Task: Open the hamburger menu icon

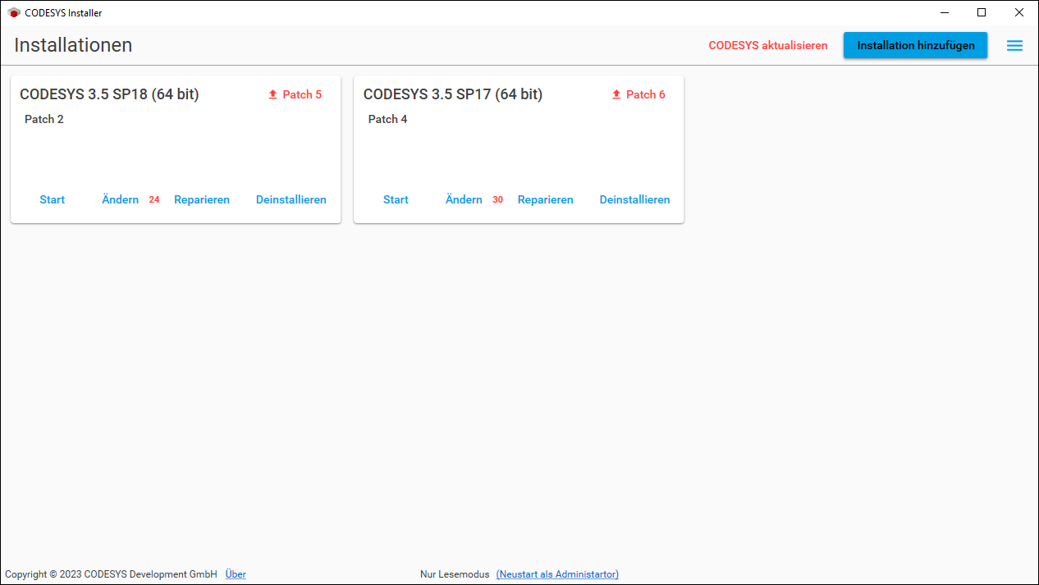Action: coord(1014,46)
